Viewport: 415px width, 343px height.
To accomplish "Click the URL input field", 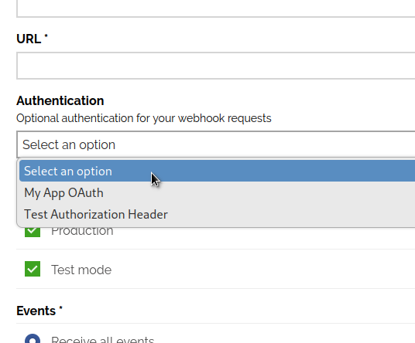I will 216,66.
